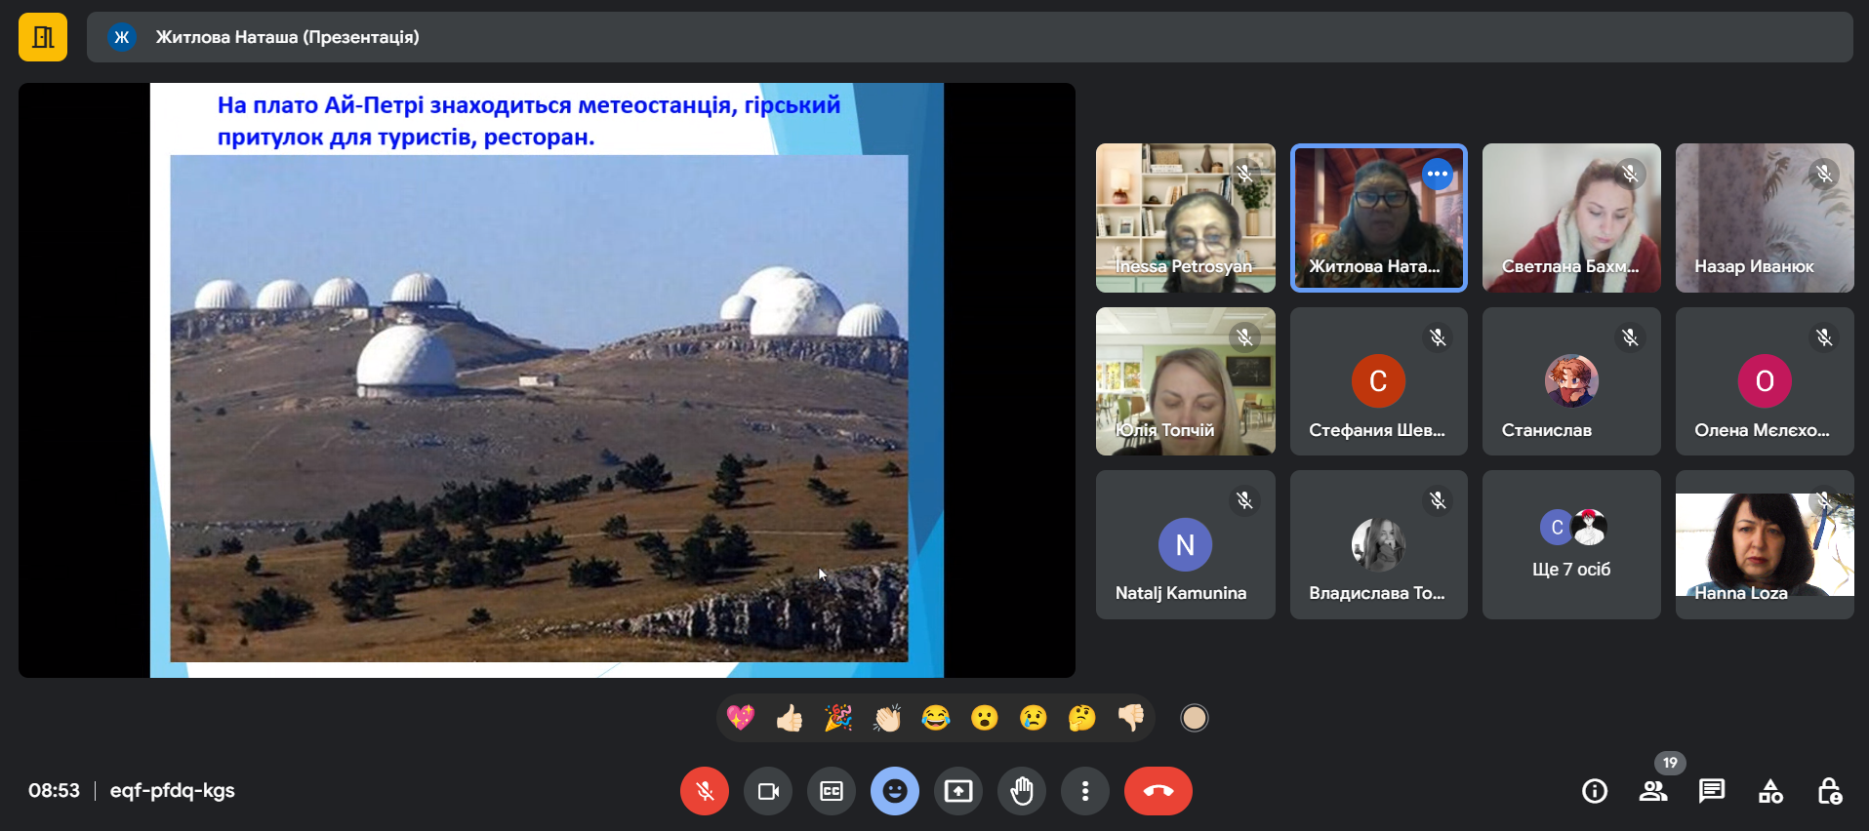Viewport: 1869px width, 831px height.
Task: Open the activities panel
Action: 1770,791
